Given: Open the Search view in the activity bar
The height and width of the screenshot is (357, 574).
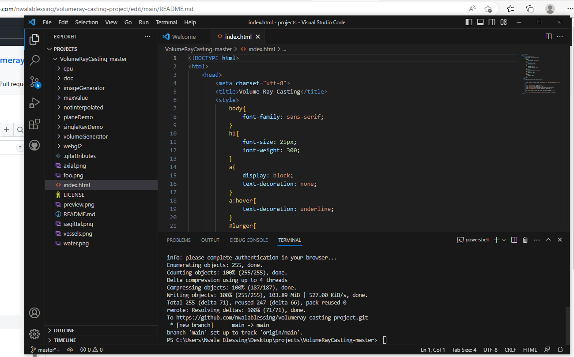Looking at the screenshot, I should (34, 60).
